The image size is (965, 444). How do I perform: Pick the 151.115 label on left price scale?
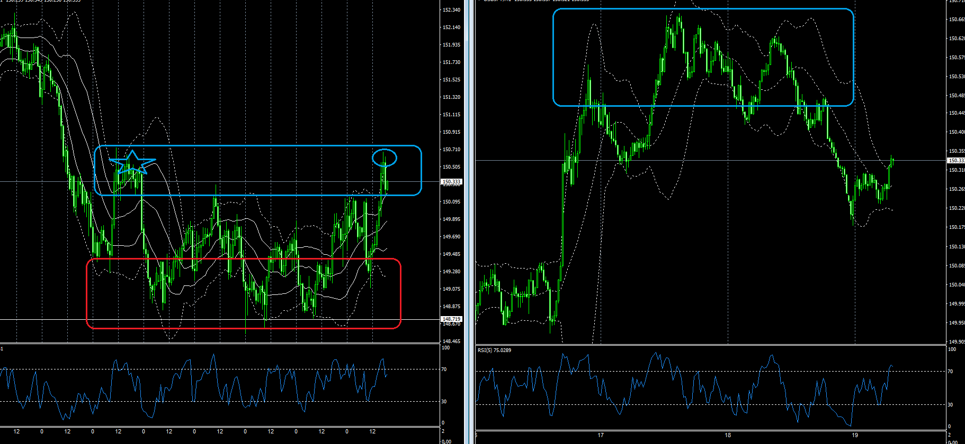pos(451,115)
